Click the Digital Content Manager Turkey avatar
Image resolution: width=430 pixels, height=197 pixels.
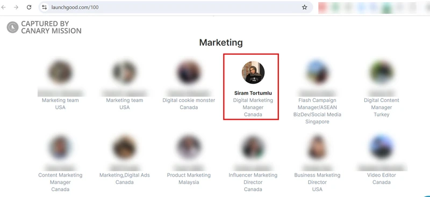point(381,72)
